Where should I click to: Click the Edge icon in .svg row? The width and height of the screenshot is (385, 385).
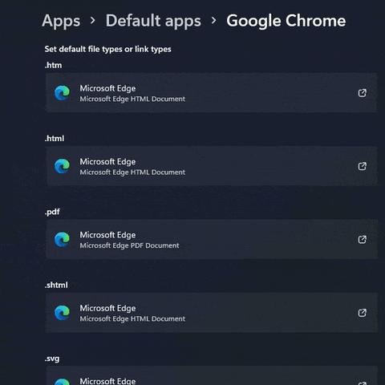click(x=62, y=382)
